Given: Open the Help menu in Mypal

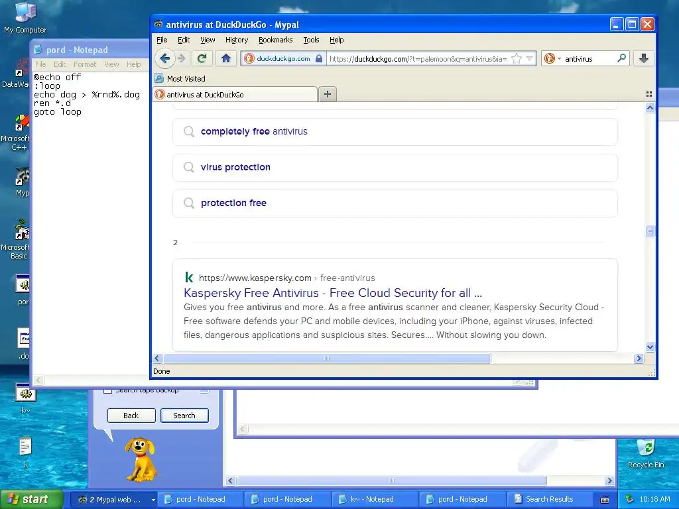Looking at the screenshot, I should [336, 40].
